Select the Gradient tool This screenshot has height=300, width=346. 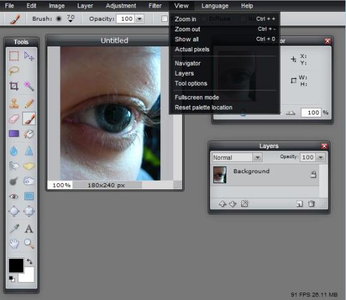(14, 134)
